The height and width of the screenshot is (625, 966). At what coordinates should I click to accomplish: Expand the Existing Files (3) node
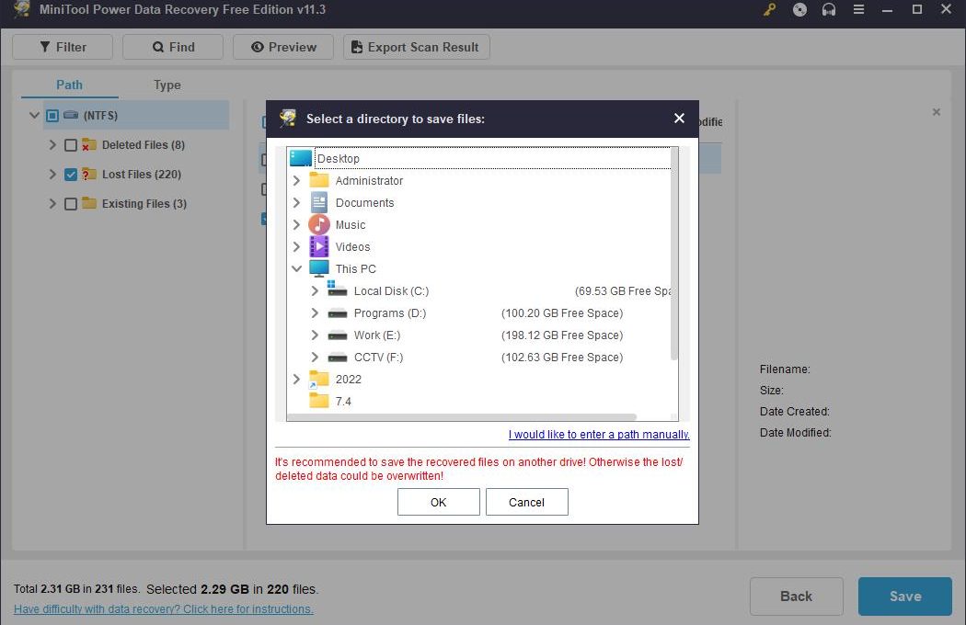click(x=52, y=204)
